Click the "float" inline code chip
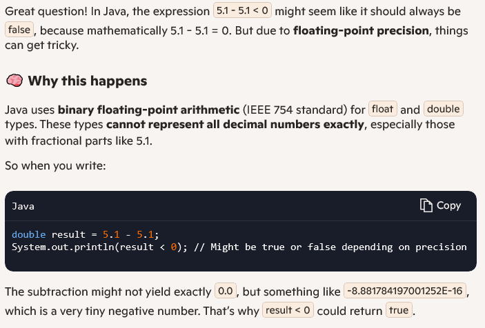The image size is (485, 328). click(382, 109)
